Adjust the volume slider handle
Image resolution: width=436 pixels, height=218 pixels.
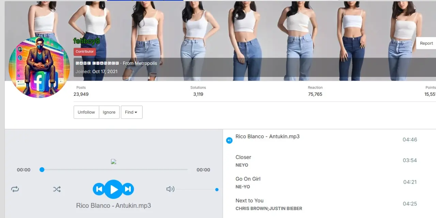[217, 189]
